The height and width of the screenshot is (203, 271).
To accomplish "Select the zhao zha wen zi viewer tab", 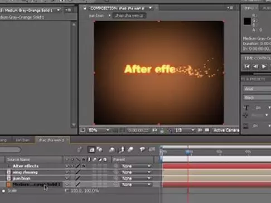I will pos(129,16).
